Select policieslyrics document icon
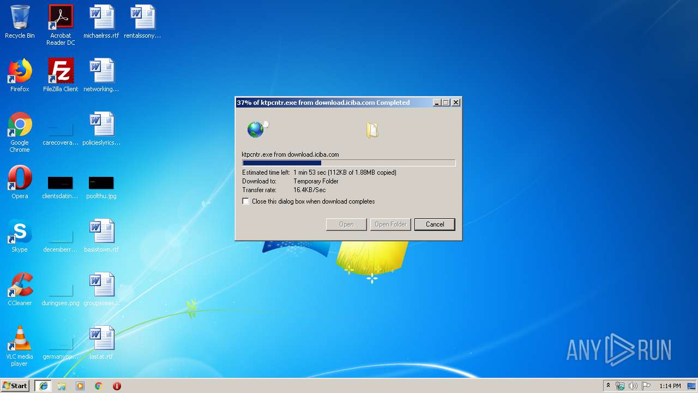This screenshot has width=698, height=393. pos(101,129)
